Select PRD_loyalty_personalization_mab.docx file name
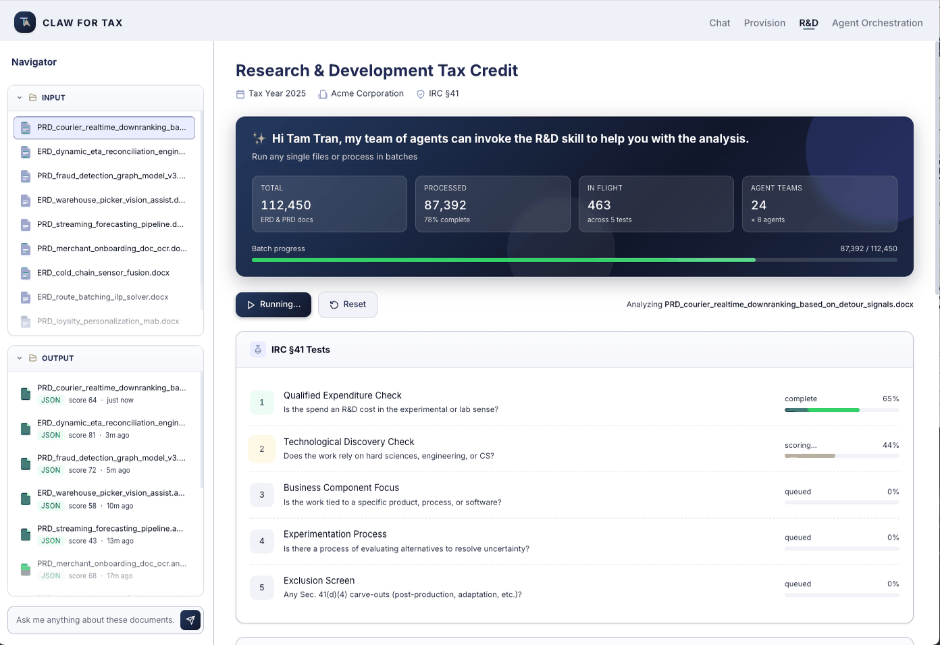Screen dimensions: 940x645 point(108,321)
